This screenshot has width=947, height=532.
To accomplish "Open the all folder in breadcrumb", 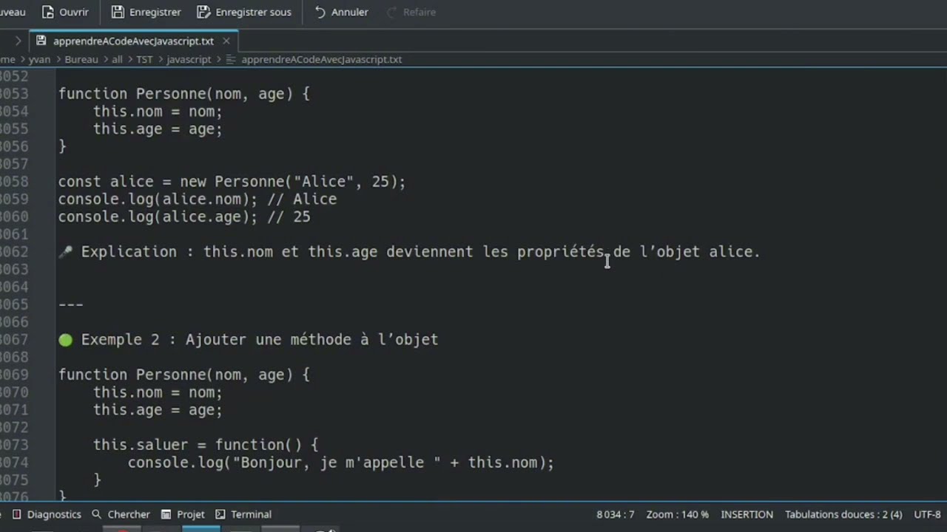I will click(x=117, y=59).
